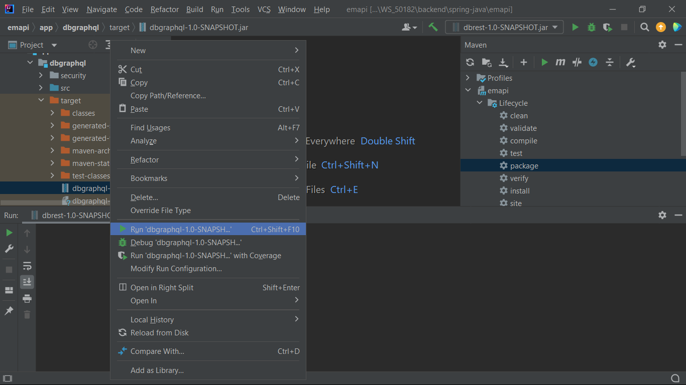Open Maven Settings wrench icon
Viewport: 686px width, 385px height.
[631, 62]
